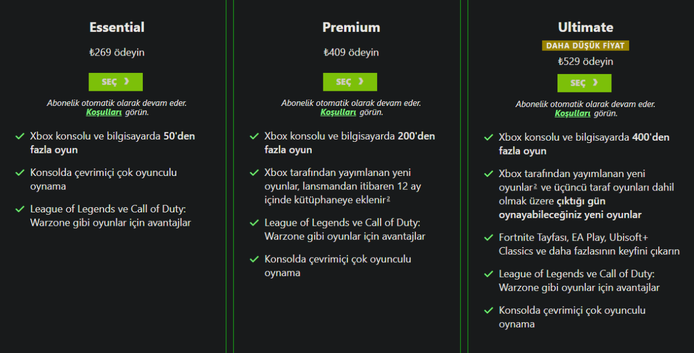
Task: Click the Essential plan title heading
Action: coord(116,27)
